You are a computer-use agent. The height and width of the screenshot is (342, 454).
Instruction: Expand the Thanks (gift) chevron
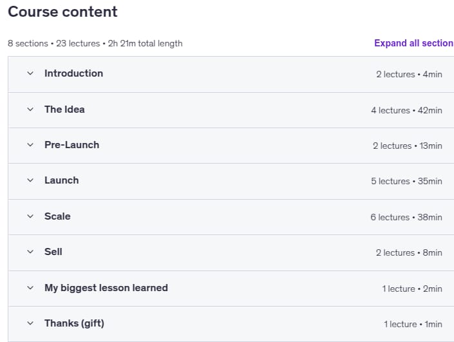[x=30, y=323]
